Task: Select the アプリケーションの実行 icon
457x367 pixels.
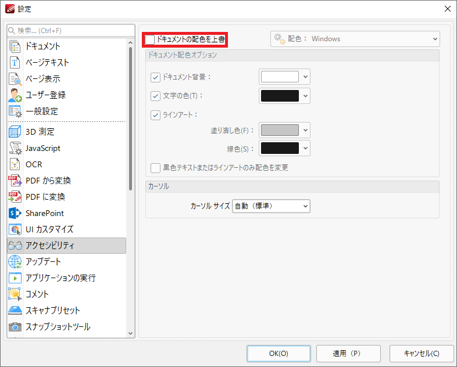Action: click(15, 278)
